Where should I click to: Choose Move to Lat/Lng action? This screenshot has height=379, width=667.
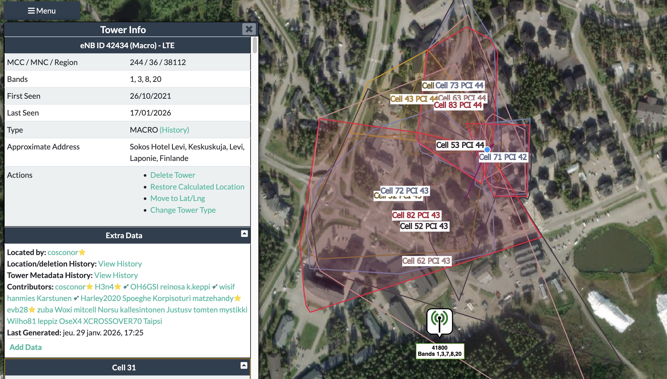pos(177,198)
